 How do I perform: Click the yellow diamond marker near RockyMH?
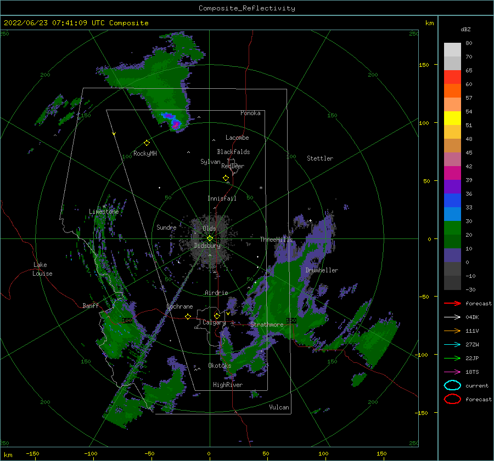[147, 143]
